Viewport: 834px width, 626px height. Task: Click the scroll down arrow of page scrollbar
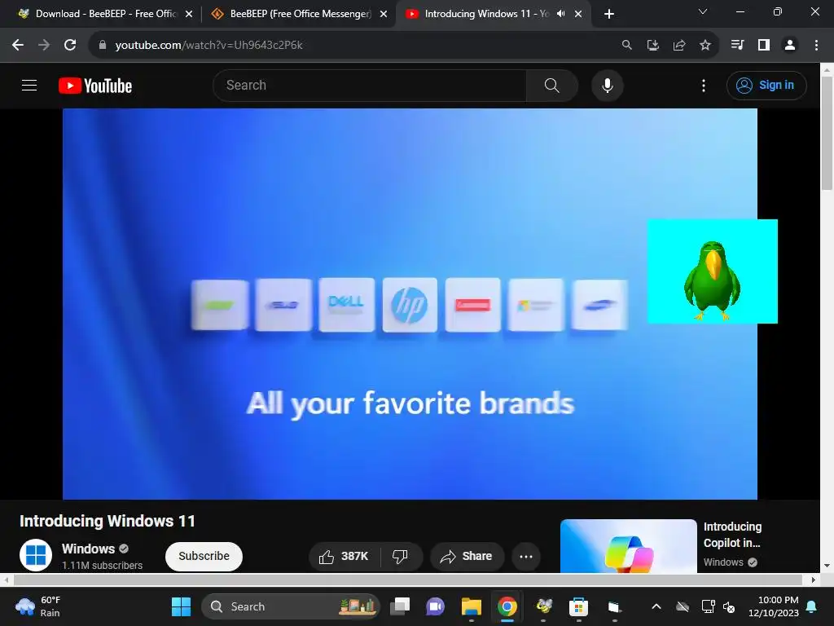[827, 566]
